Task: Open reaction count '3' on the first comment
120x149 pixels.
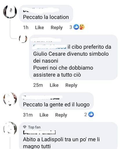Action: pos(71,27)
